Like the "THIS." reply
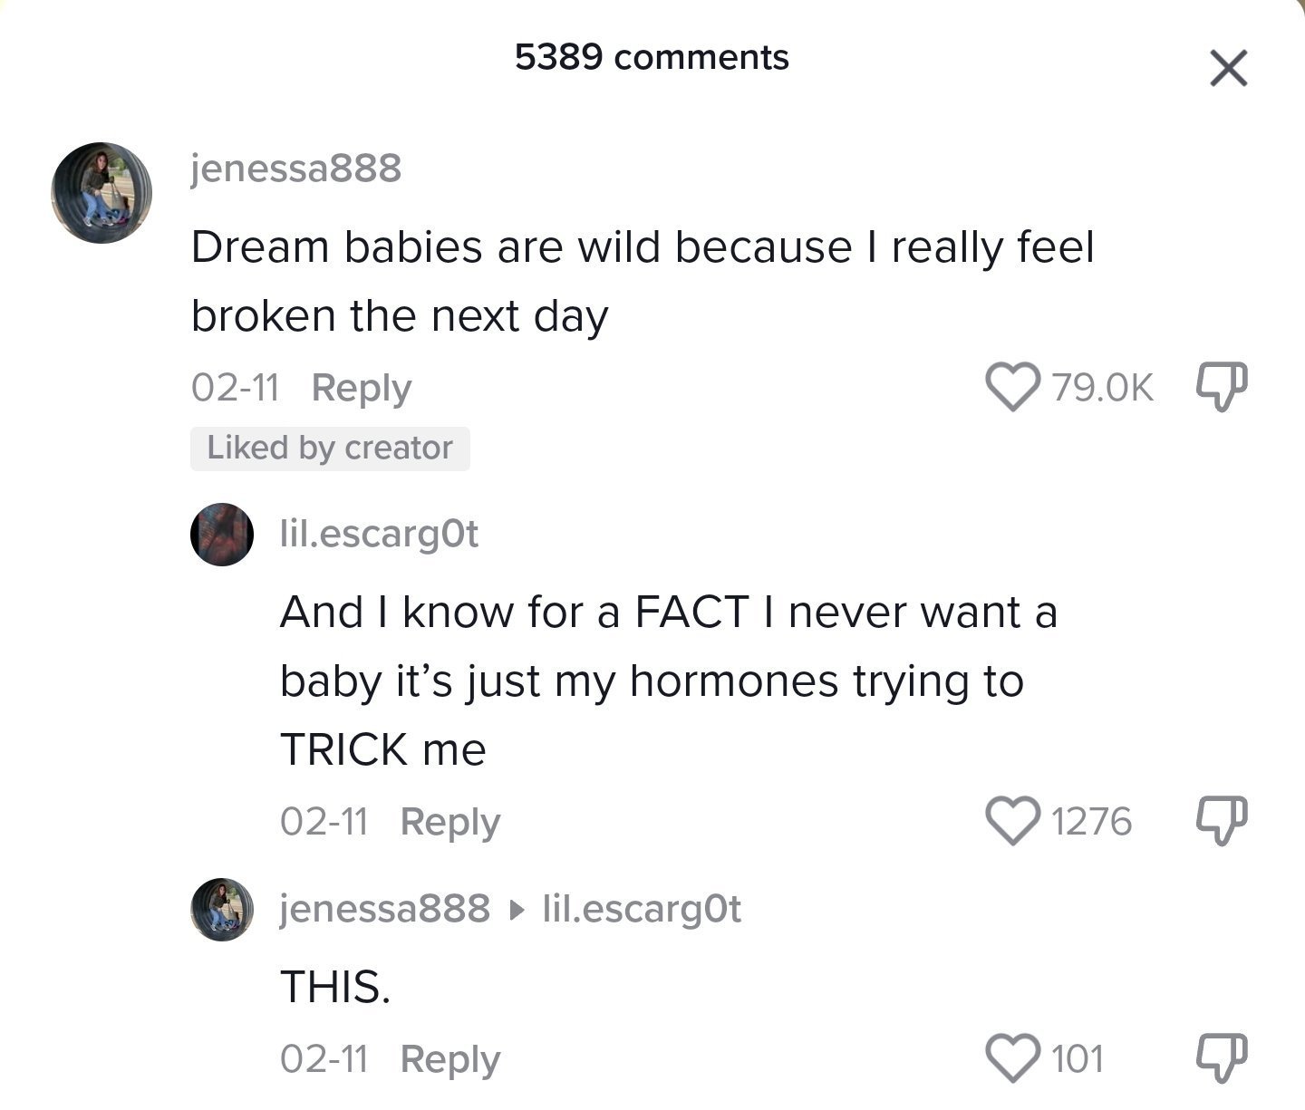The image size is (1305, 1110). (x=1012, y=1058)
